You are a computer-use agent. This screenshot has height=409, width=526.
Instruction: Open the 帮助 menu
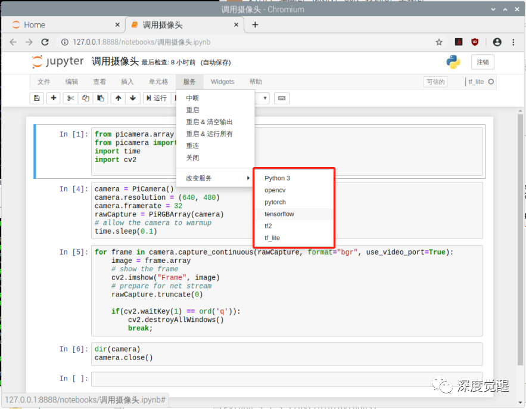click(256, 82)
